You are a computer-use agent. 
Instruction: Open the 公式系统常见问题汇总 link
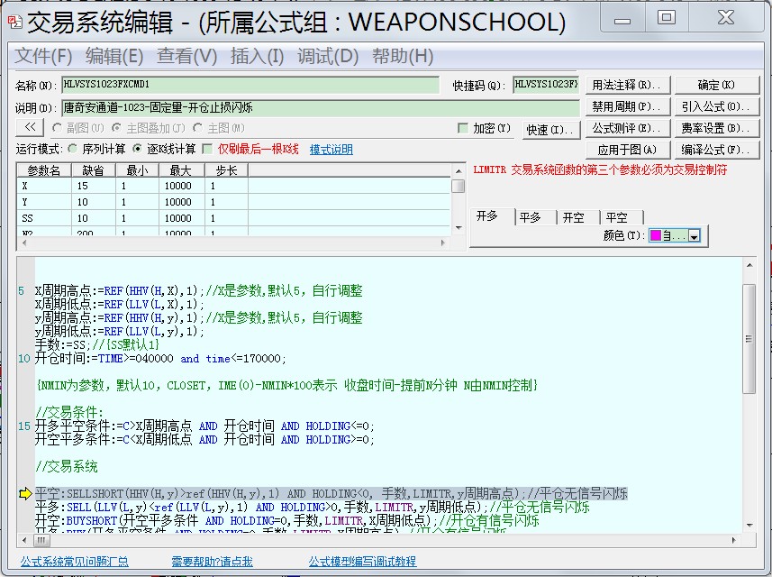[74, 562]
